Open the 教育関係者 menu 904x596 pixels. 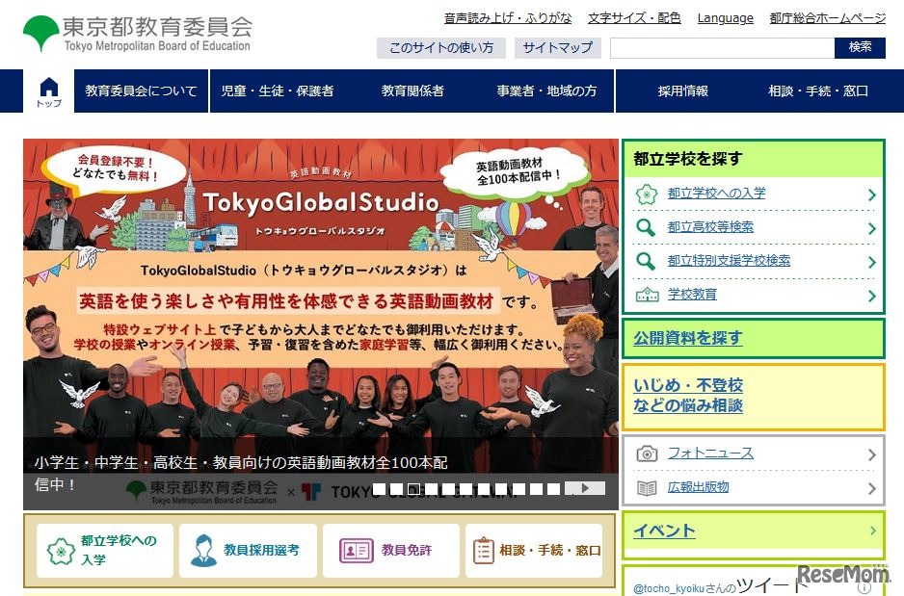coord(412,91)
